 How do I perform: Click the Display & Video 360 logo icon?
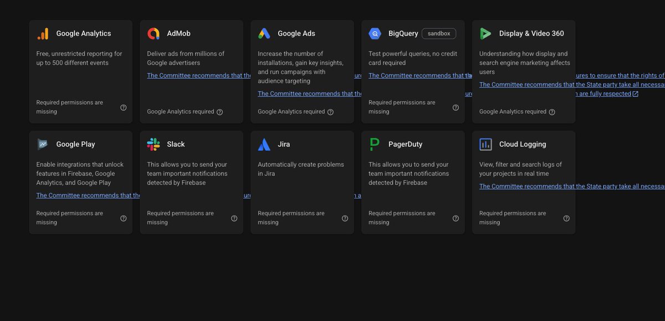click(x=486, y=33)
